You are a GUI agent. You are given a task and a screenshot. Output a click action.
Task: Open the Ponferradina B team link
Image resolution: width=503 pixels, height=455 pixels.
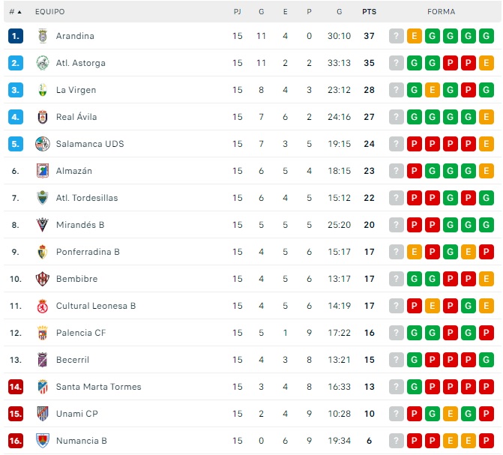tap(88, 252)
